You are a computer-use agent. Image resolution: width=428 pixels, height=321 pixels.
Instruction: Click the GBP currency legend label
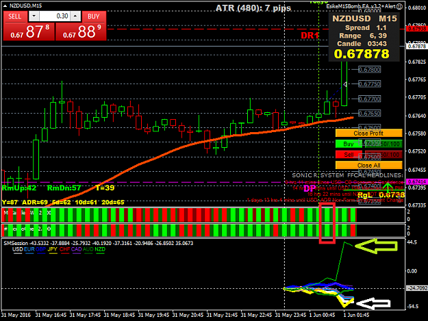point(40,249)
